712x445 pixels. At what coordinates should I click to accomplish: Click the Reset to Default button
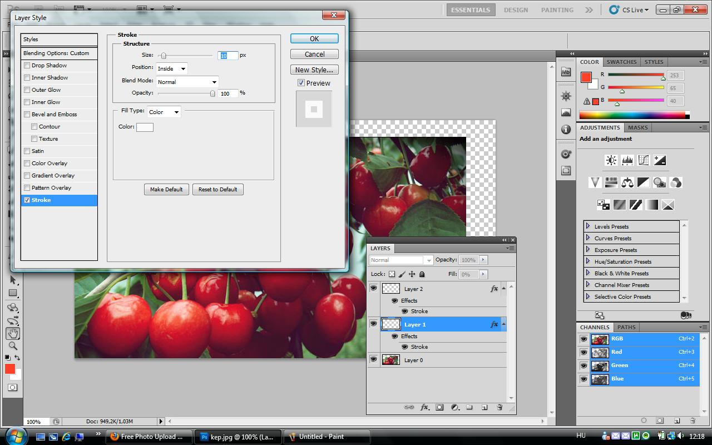[x=217, y=189]
